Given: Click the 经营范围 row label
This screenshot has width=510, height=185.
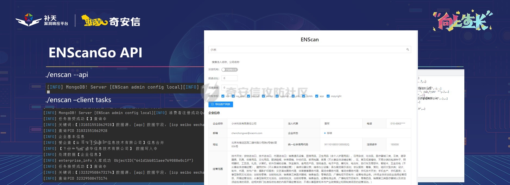Looking at the screenshot, I should [x=218, y=169].
